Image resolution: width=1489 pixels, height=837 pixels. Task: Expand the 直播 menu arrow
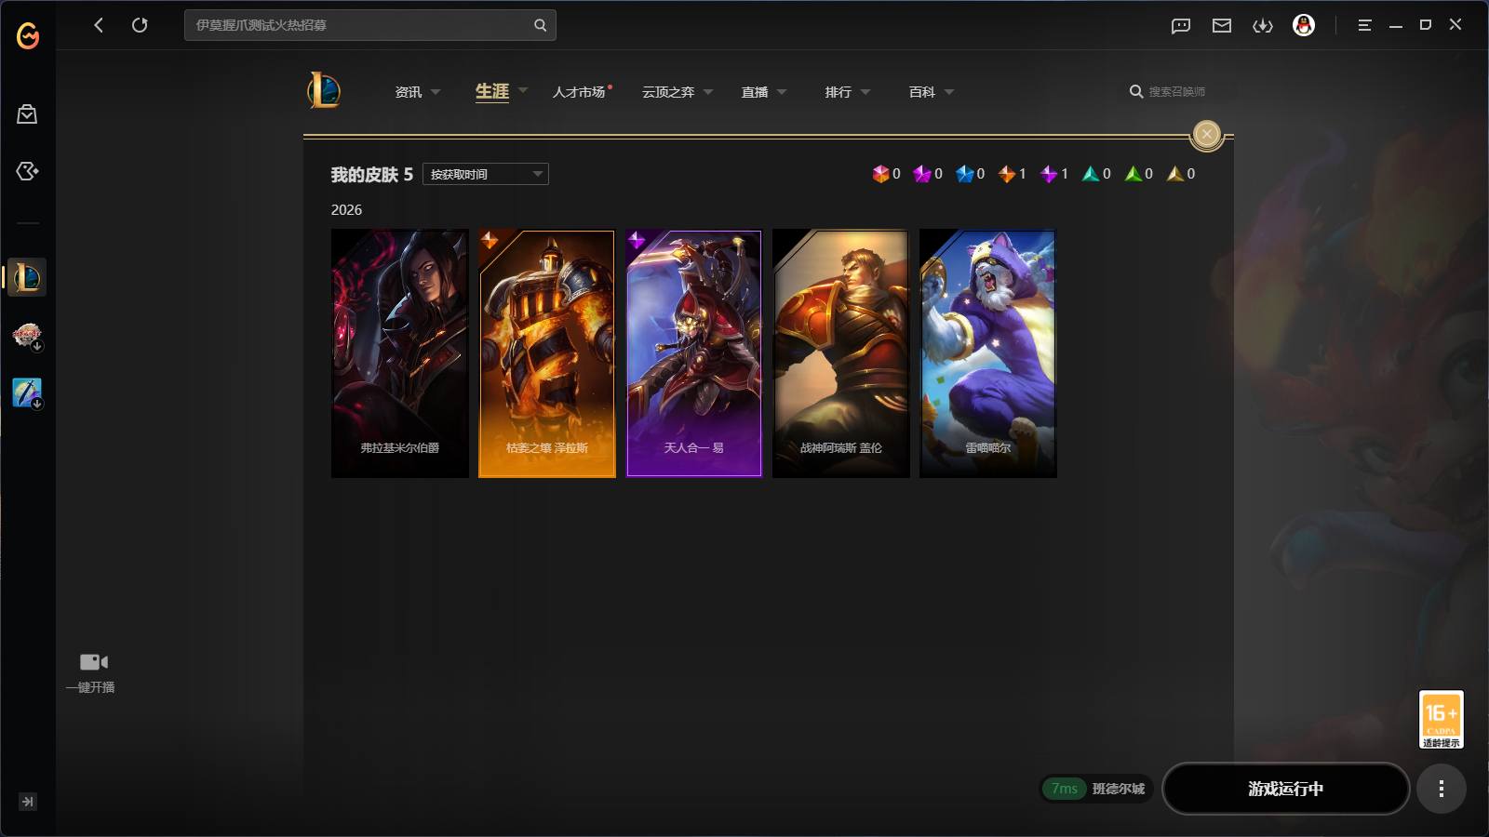(782, 92)
